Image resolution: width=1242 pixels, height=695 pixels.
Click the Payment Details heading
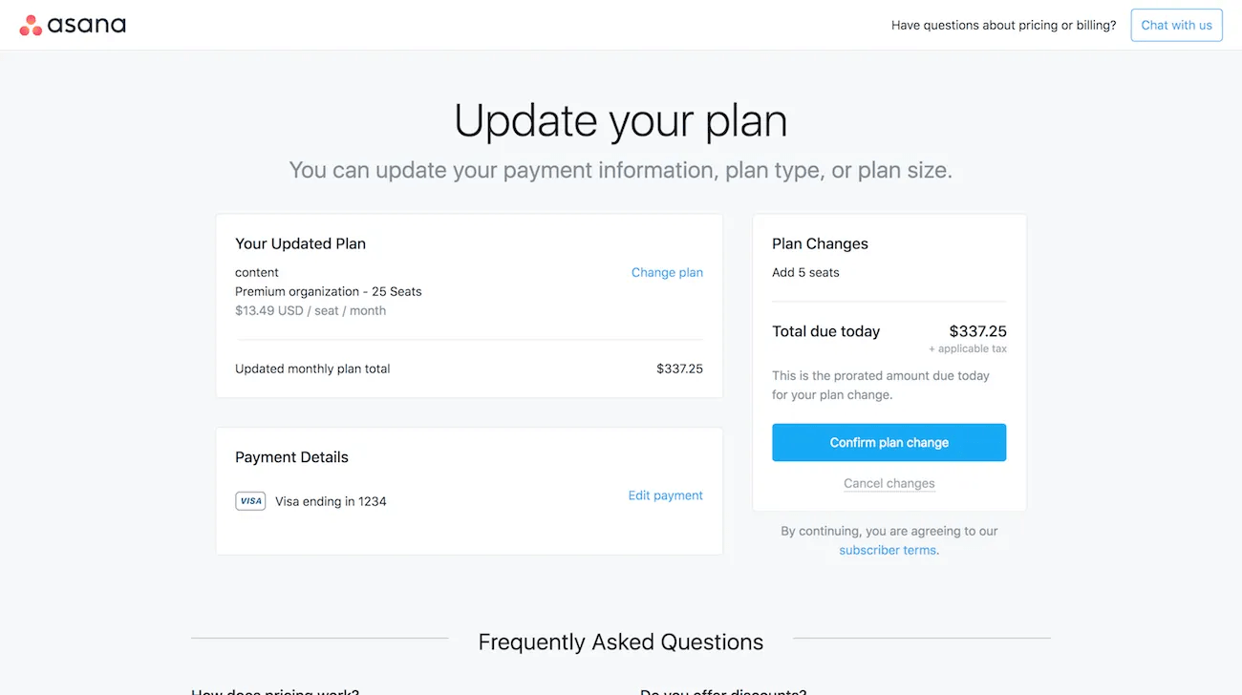pos(291,457)
